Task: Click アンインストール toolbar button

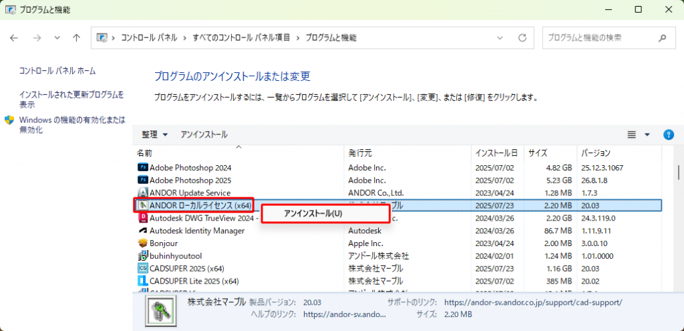Action: click(204, 134)
